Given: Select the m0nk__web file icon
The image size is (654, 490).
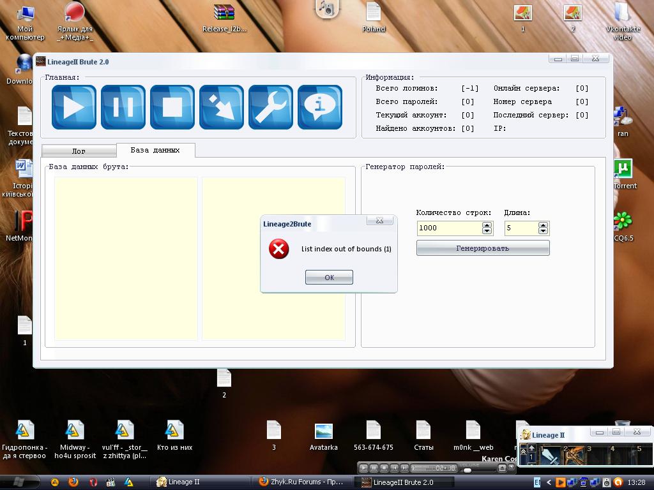Looking at the screenshot, I should pyautogui.click(x=473, y=436).
